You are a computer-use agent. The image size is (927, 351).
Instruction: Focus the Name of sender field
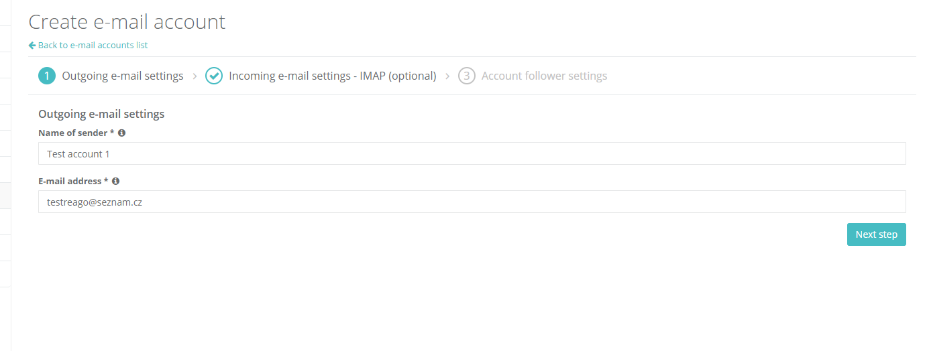(x=472, y=153)
